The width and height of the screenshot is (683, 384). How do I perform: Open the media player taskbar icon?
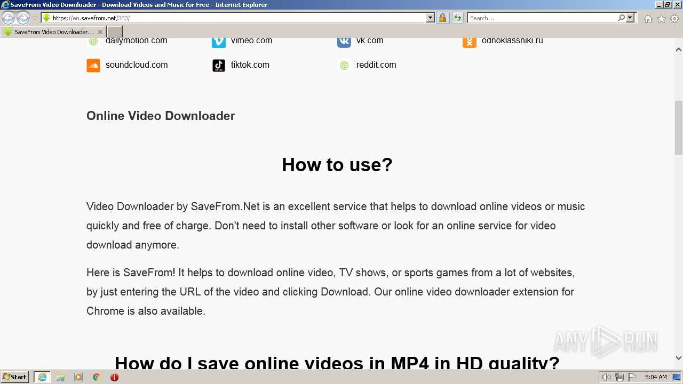78,377
